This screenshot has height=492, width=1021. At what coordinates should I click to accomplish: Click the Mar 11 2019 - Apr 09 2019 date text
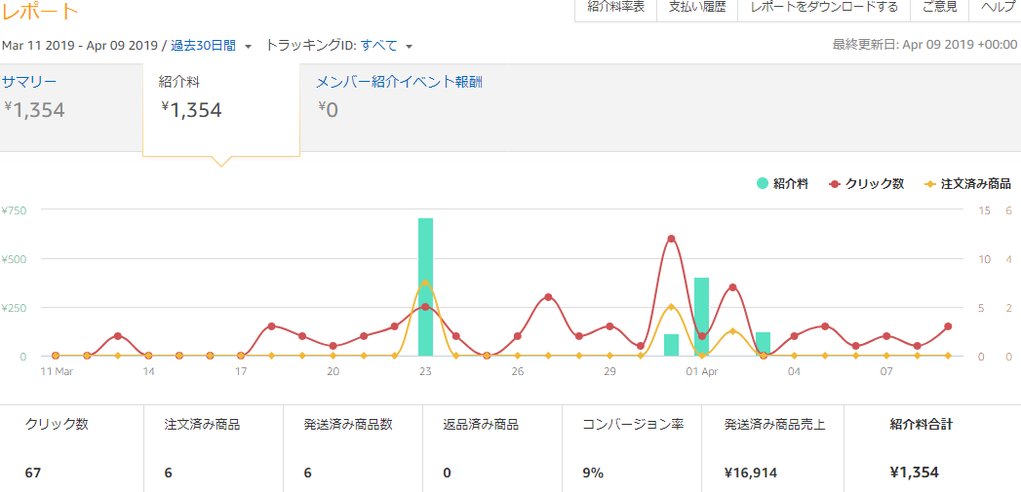pos(79,46)
